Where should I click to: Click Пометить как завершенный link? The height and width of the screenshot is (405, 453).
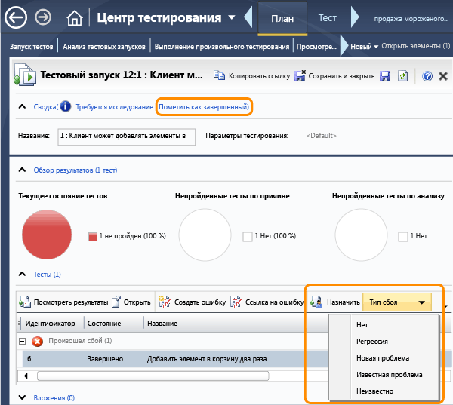[x=204, y=107]
